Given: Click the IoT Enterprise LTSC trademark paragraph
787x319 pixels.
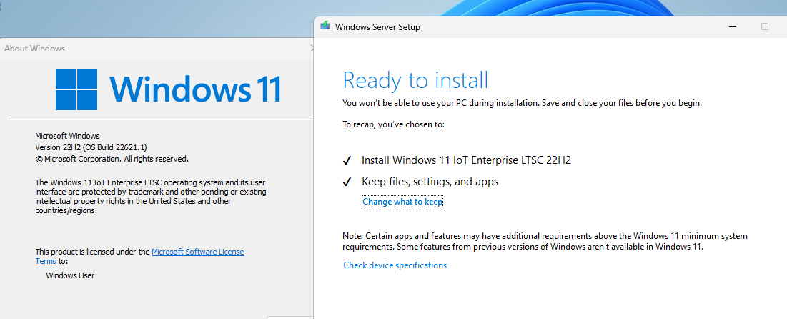Looking at the screenshot, I should pyautogui.click(x=151, y=197).
